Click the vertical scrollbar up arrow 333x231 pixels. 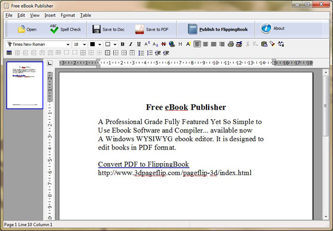(x=326, y=73)
